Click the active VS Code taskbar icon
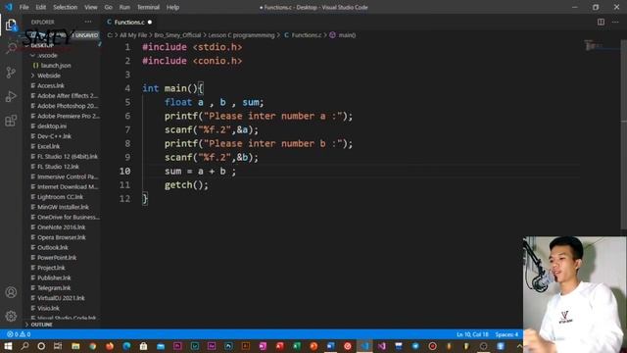This screenshot has height=353, width=627. click(364, 346)
